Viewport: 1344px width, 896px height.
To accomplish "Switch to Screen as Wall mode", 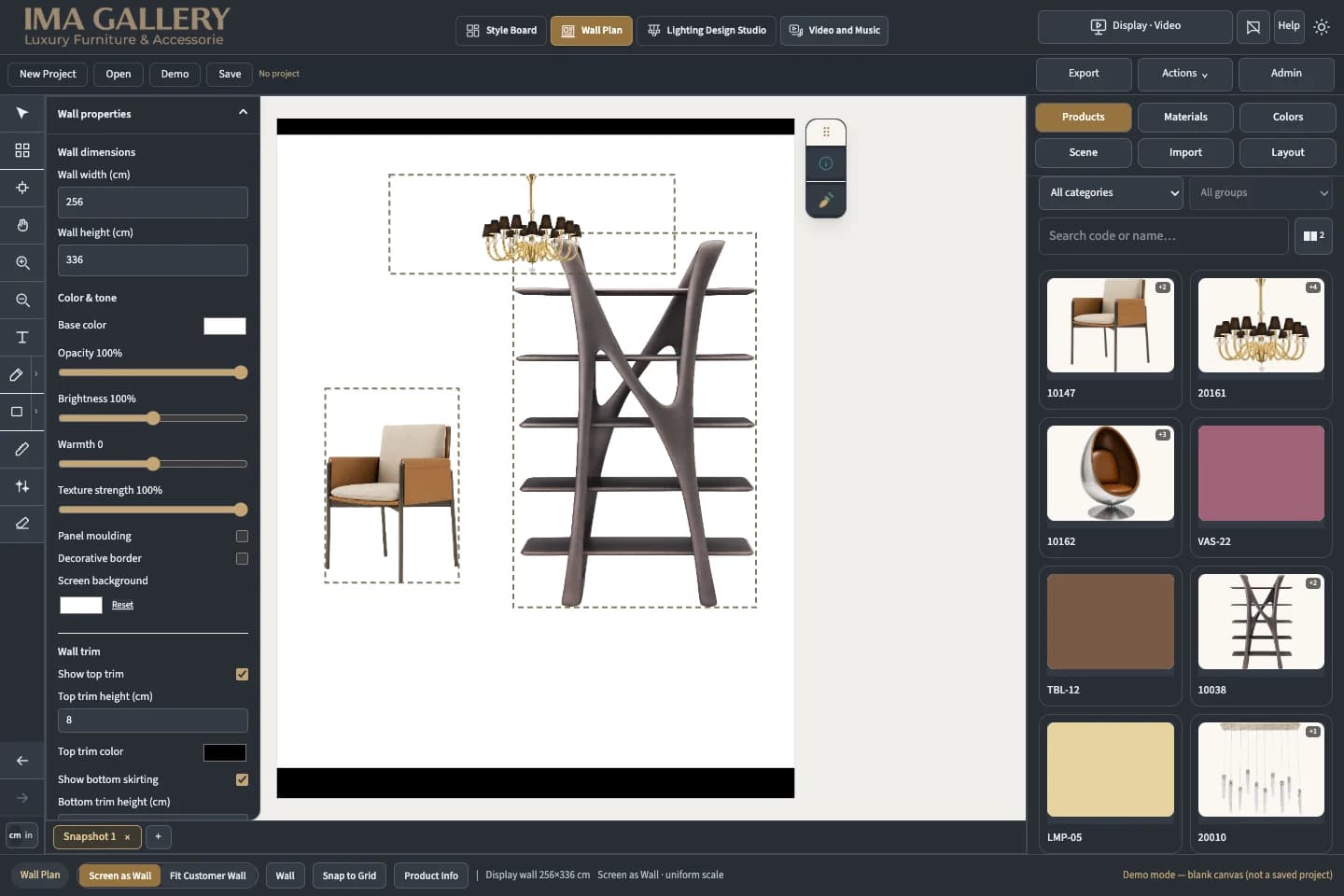I will click(119, 875).
